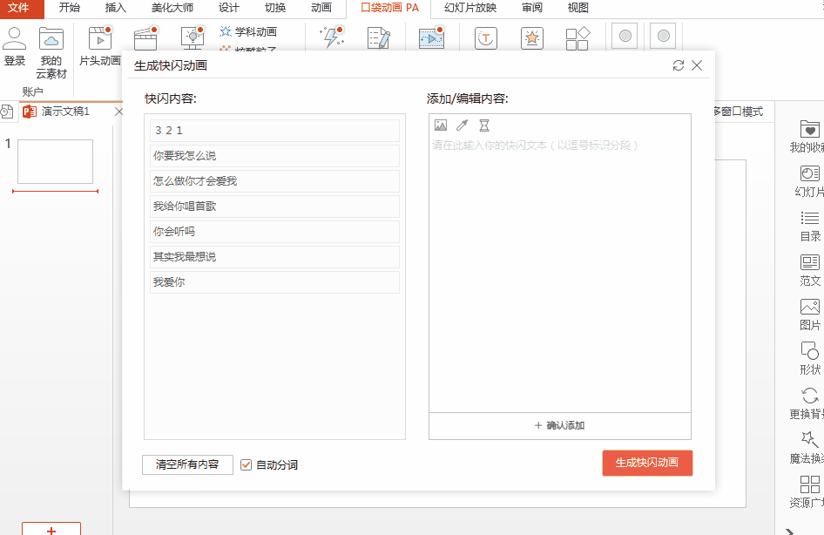Open 我的收藏 in the right sidebar
The height and width of the screenshot is (535, 824).
point(809,137)
